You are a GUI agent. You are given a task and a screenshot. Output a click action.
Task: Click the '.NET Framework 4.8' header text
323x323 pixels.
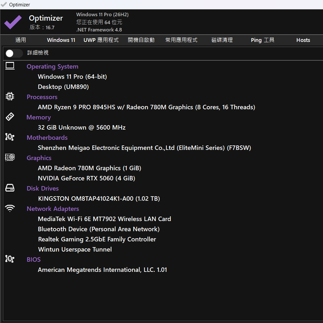(99, 30)
